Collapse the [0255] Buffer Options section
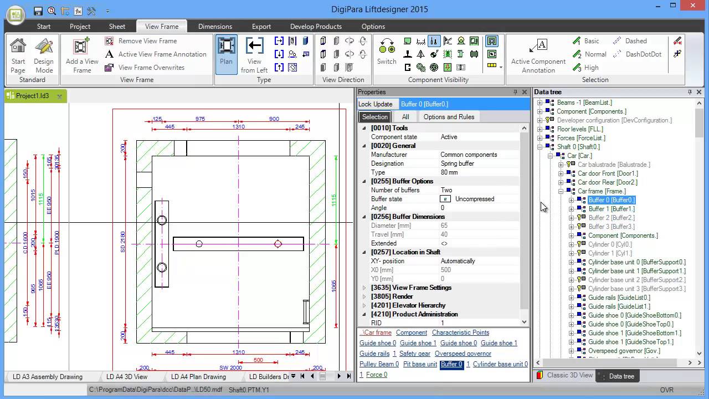The height and width of the screenshot is (399, 709). coord(364,181)
